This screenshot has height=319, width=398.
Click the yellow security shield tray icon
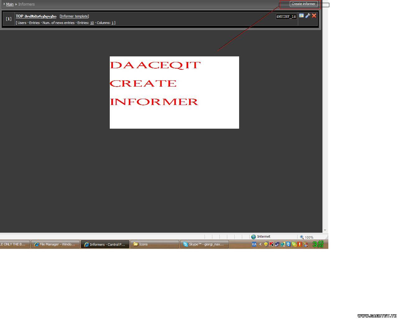click(x=266, y=244)
